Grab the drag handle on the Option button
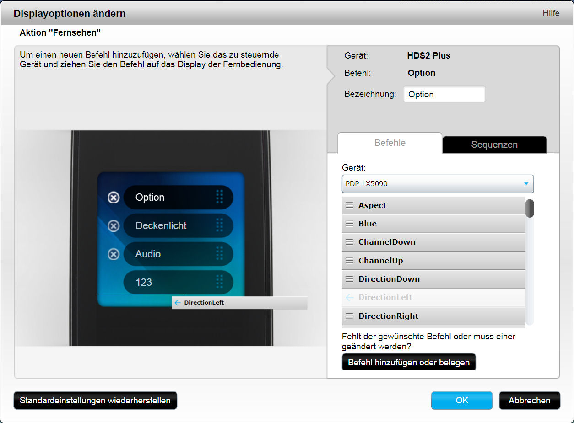The width and height of the screenshot is (574, 423). point(219,197)
